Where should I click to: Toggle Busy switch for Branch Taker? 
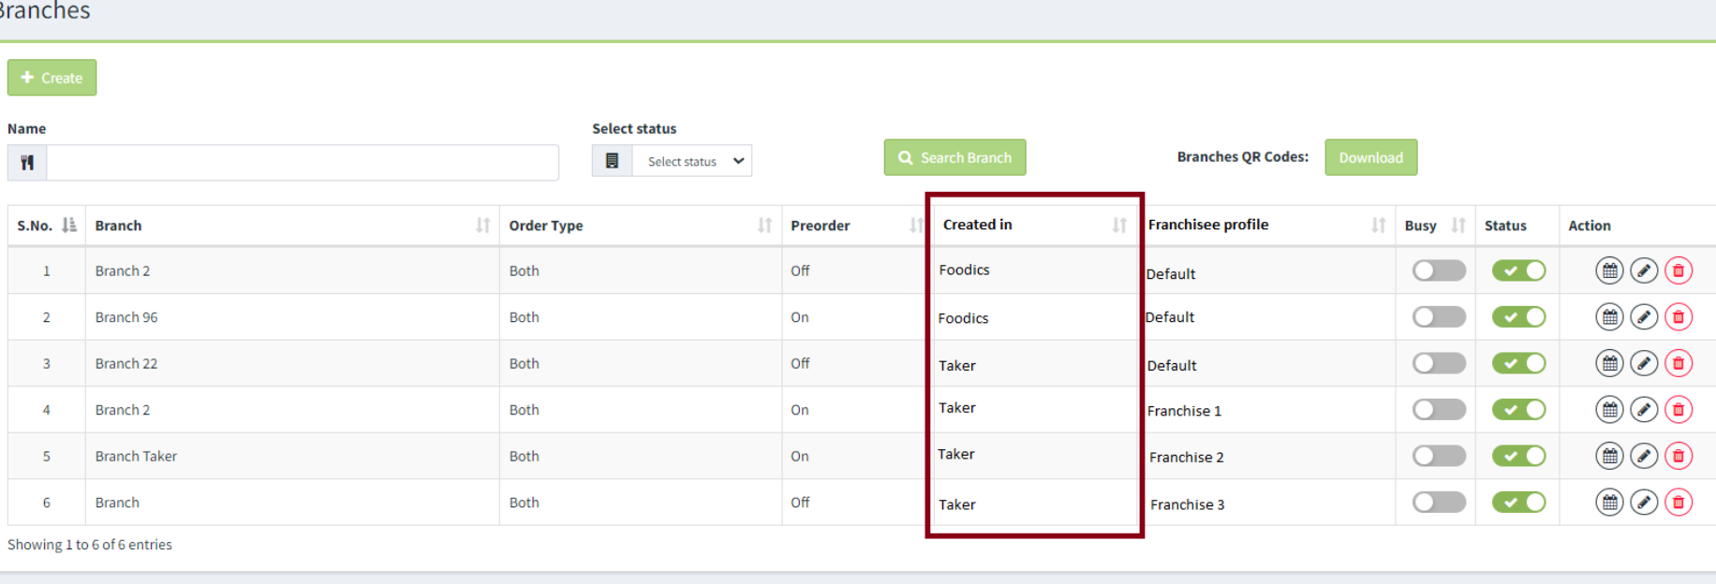(x=1439, y=456)
